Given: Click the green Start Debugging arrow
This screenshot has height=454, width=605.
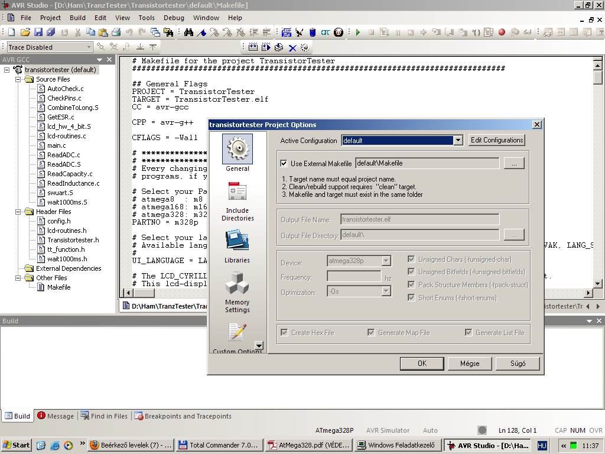Looking at the screenshot, I should (x=357, y=33).
